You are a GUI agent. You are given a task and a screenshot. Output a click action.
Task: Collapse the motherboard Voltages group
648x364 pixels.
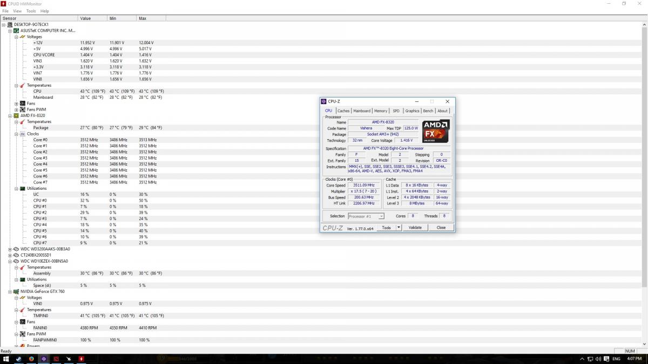[x=16, y=37]
